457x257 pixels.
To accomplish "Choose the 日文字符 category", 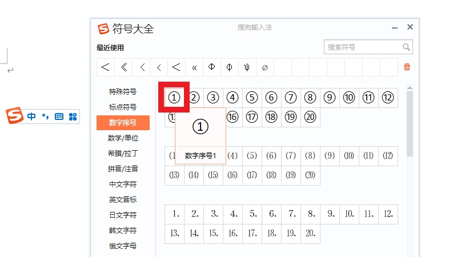I will tap(123, 215).
